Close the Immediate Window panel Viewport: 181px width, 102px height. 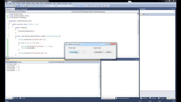point(138,59)
